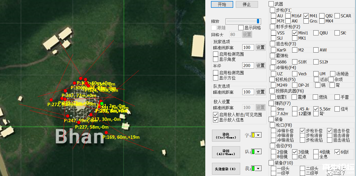
Task: Toggle the 弹药(F7) group checkbox
Action: (271, 103)
